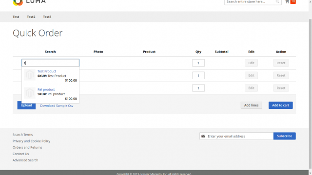Click the Action column header
312x175 pixels.
click(x=281, y=52)
